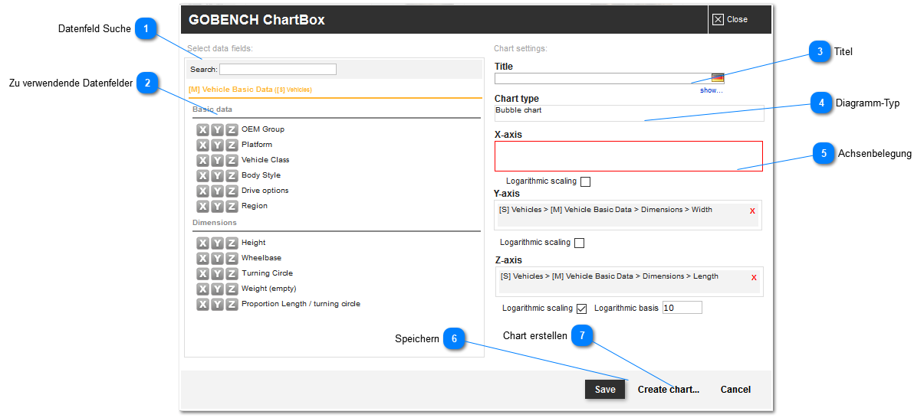Click Y button for OEM Group
Screen dimensions: 924x418
[217, 129]
